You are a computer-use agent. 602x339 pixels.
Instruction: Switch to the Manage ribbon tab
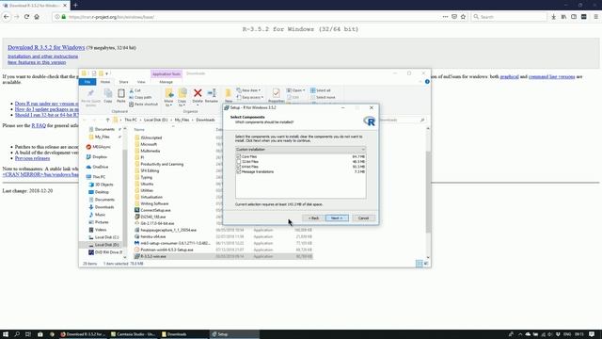click(x=166, y=82)
